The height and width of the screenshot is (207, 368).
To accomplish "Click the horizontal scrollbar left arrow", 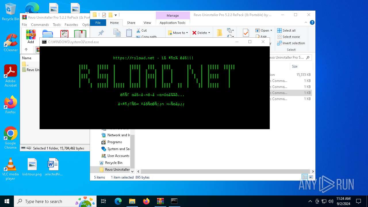I will point(138,171).
